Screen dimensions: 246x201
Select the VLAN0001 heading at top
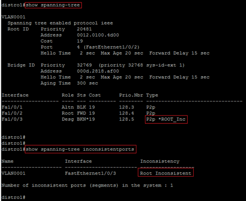pyautogui.click(x=13, y=17)
